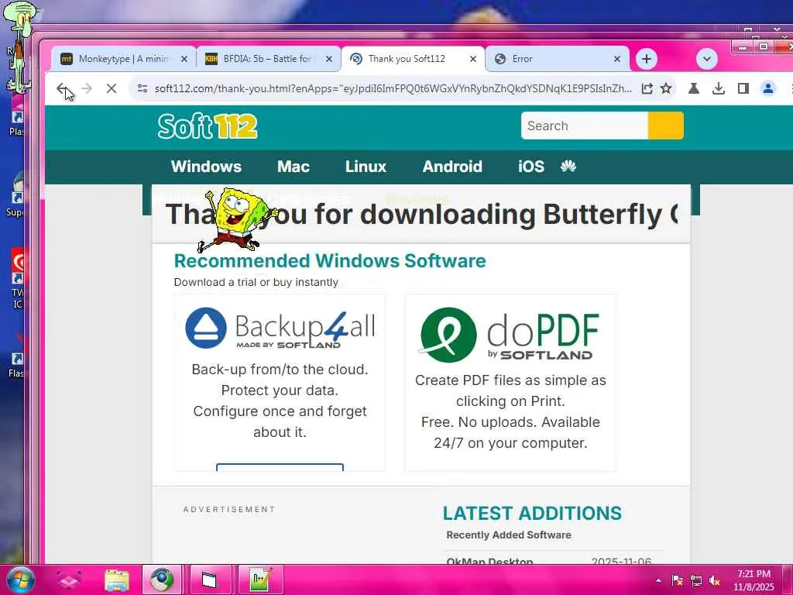Click the Backup4all card button outline
The height and width of the screenshot is (595, 793).
[x=280, y=467]
